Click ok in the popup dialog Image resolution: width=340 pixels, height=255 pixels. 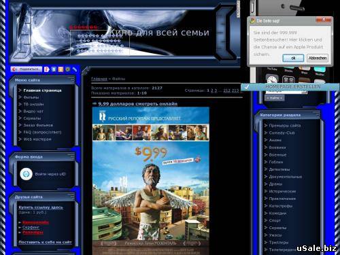coord(293,58)
